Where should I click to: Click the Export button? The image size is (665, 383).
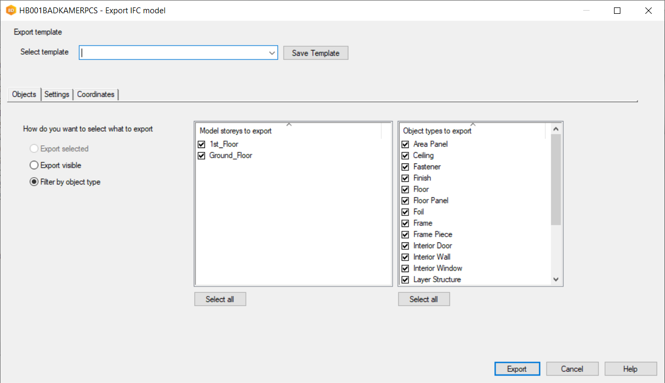pos(517,369)
